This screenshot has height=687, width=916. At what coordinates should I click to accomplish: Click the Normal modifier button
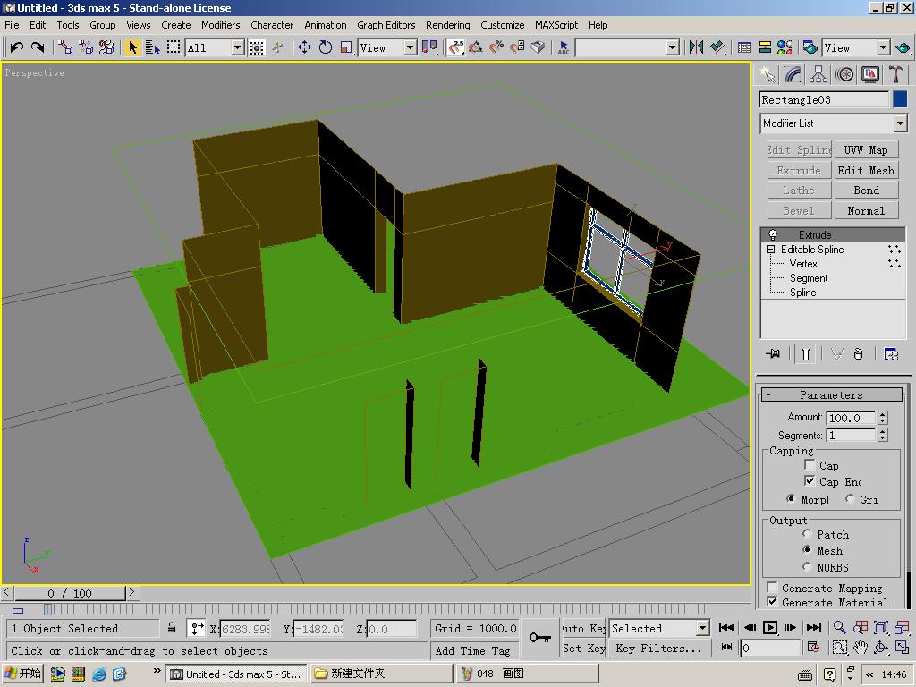tap(866, 211)
